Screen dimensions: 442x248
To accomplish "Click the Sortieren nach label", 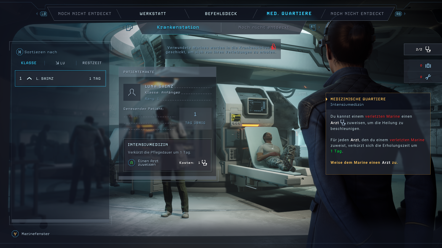I will point(41,52).
